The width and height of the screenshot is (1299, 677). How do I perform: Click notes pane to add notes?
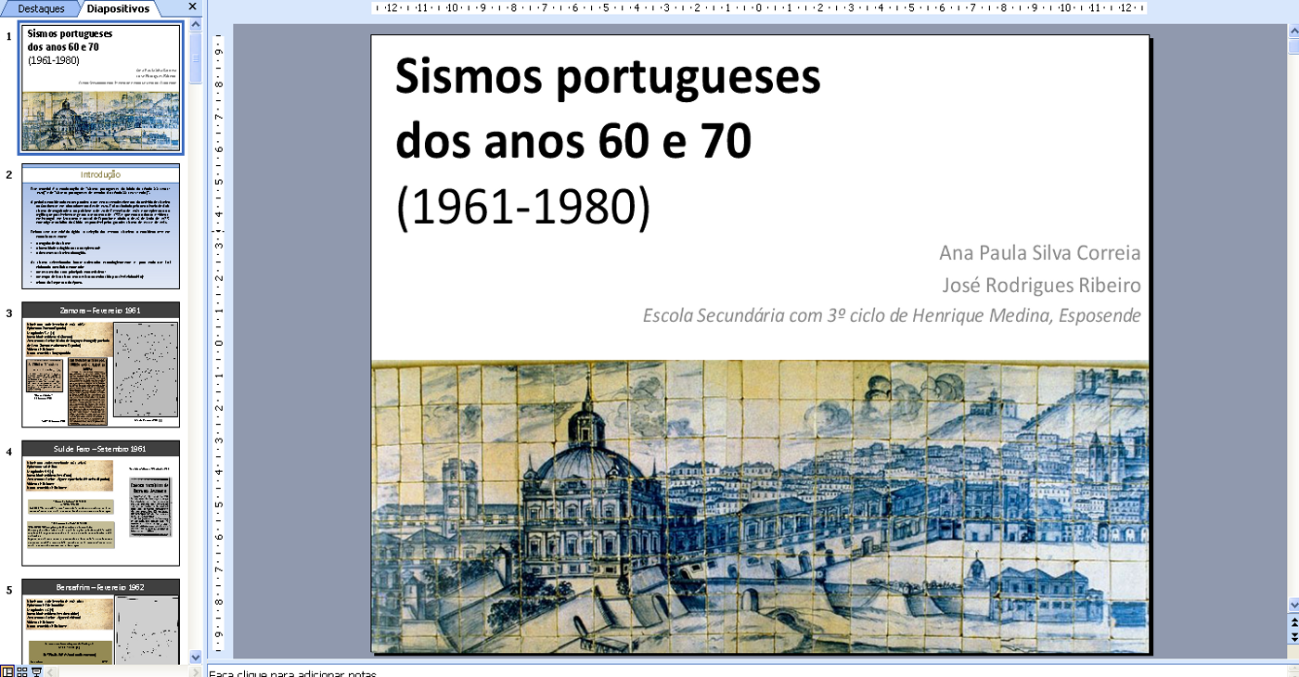pos(752,672)
